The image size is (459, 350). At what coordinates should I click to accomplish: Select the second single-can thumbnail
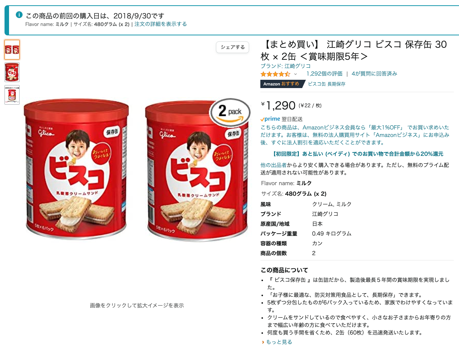point(12,72)
